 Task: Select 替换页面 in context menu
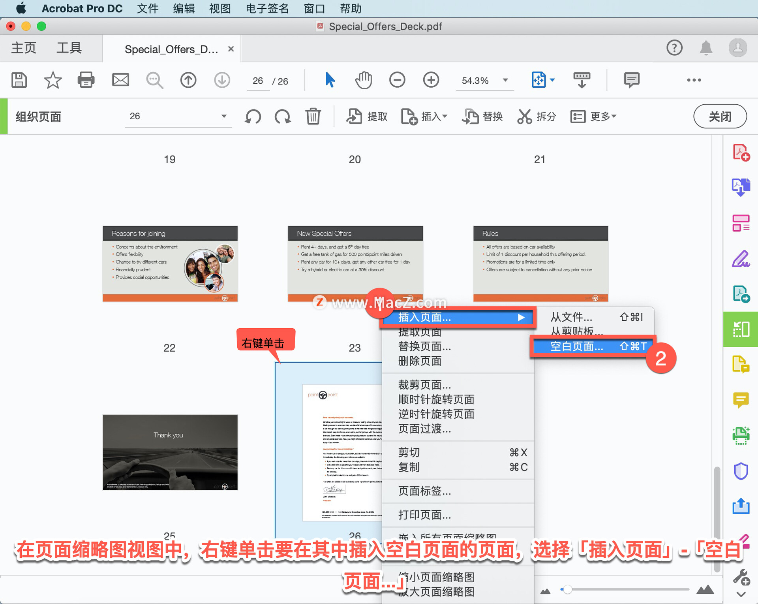tap(458, 346)
